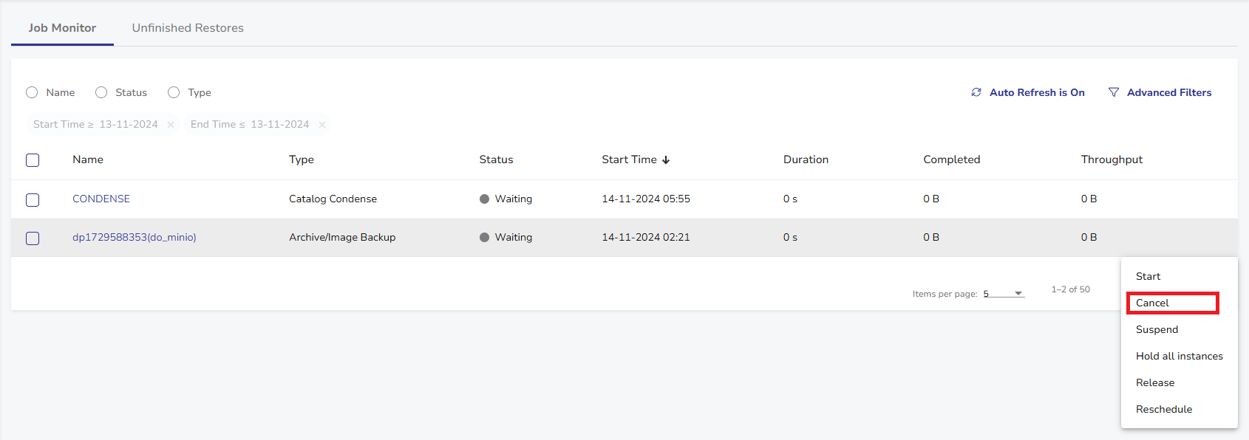Select the Status radio button
This screenshot has width=1249, height=440.
(x=101, y=92)
